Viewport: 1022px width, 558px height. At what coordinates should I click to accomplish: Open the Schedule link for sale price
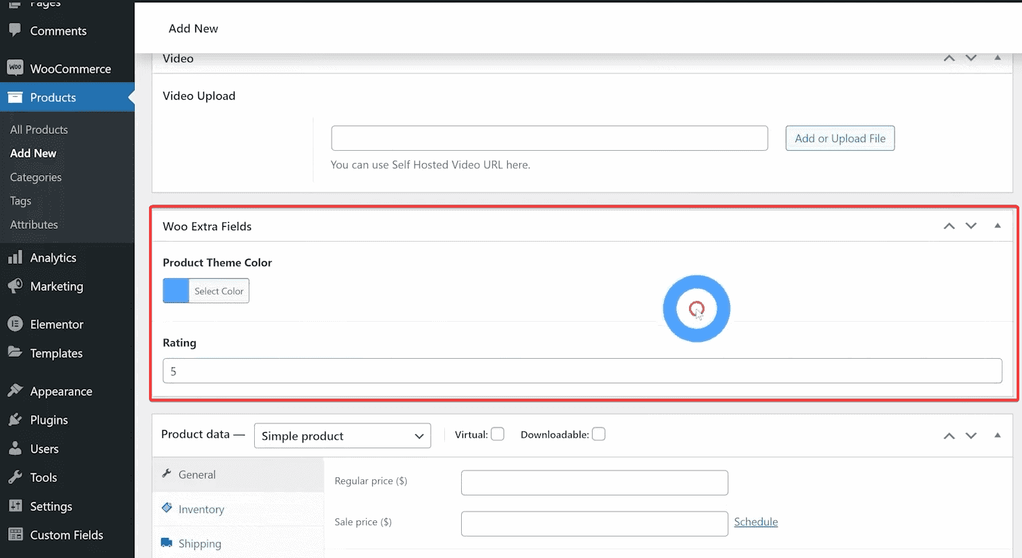755,522
